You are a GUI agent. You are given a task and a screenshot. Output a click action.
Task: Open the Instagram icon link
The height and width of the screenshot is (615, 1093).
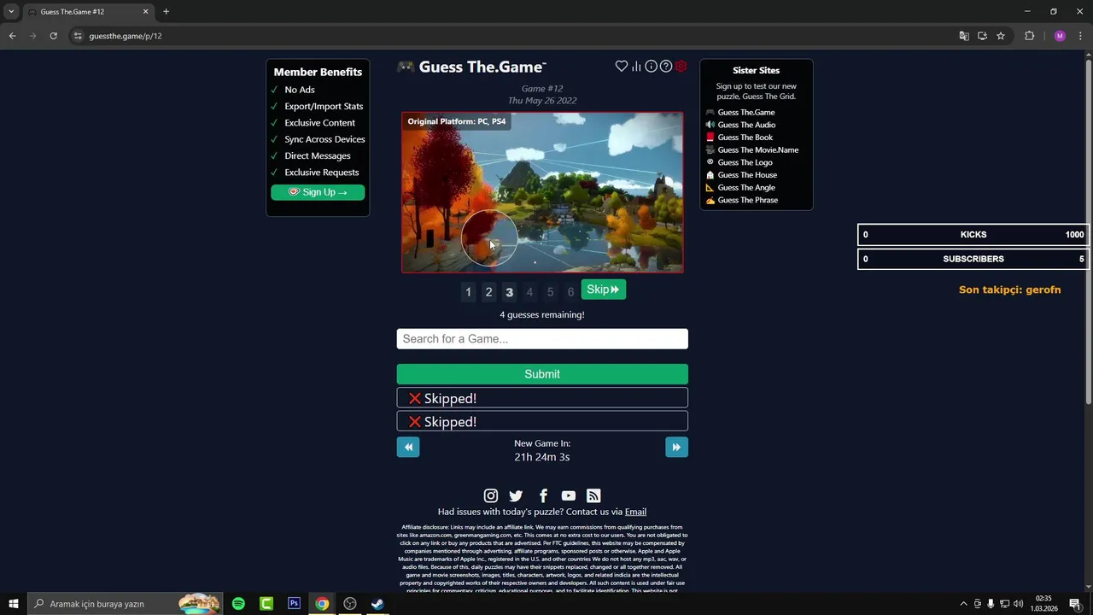(491, 495)
